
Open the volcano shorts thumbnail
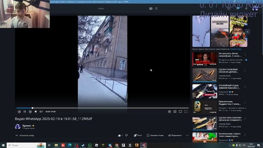coord(220,31)
